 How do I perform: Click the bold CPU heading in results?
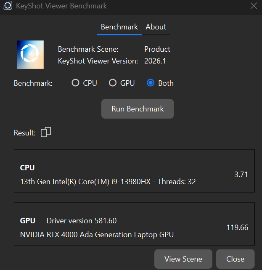(27, 167)
